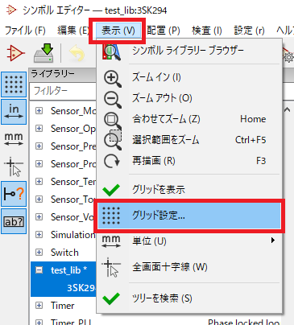Open the 配置 (P) menu
The height and width of the screenshot is (325, 294).
point(164,31)
